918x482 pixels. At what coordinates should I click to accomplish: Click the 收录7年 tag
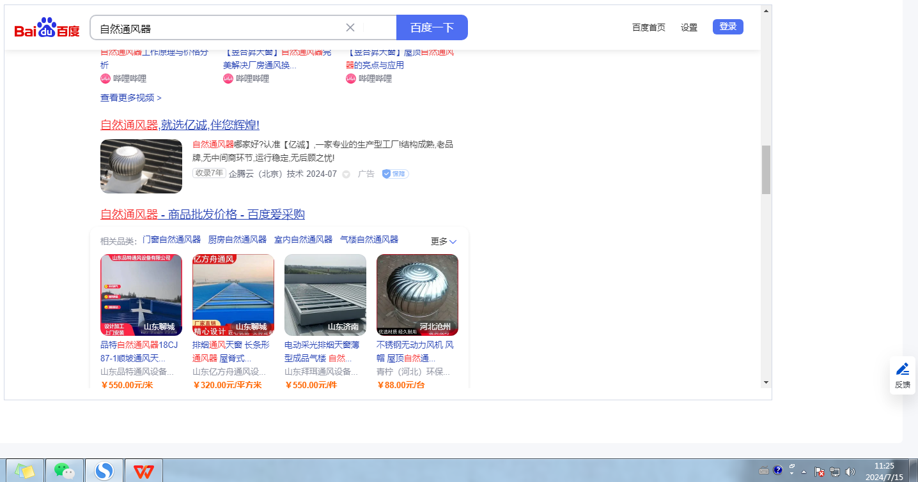(x=209, y=173)
